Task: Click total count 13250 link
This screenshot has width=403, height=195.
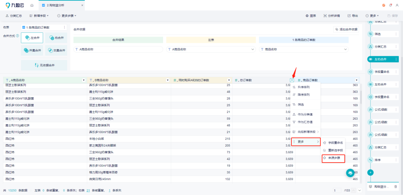Action: [12, 191]
